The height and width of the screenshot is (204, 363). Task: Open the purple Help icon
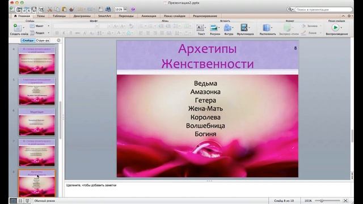pos(133,10)
